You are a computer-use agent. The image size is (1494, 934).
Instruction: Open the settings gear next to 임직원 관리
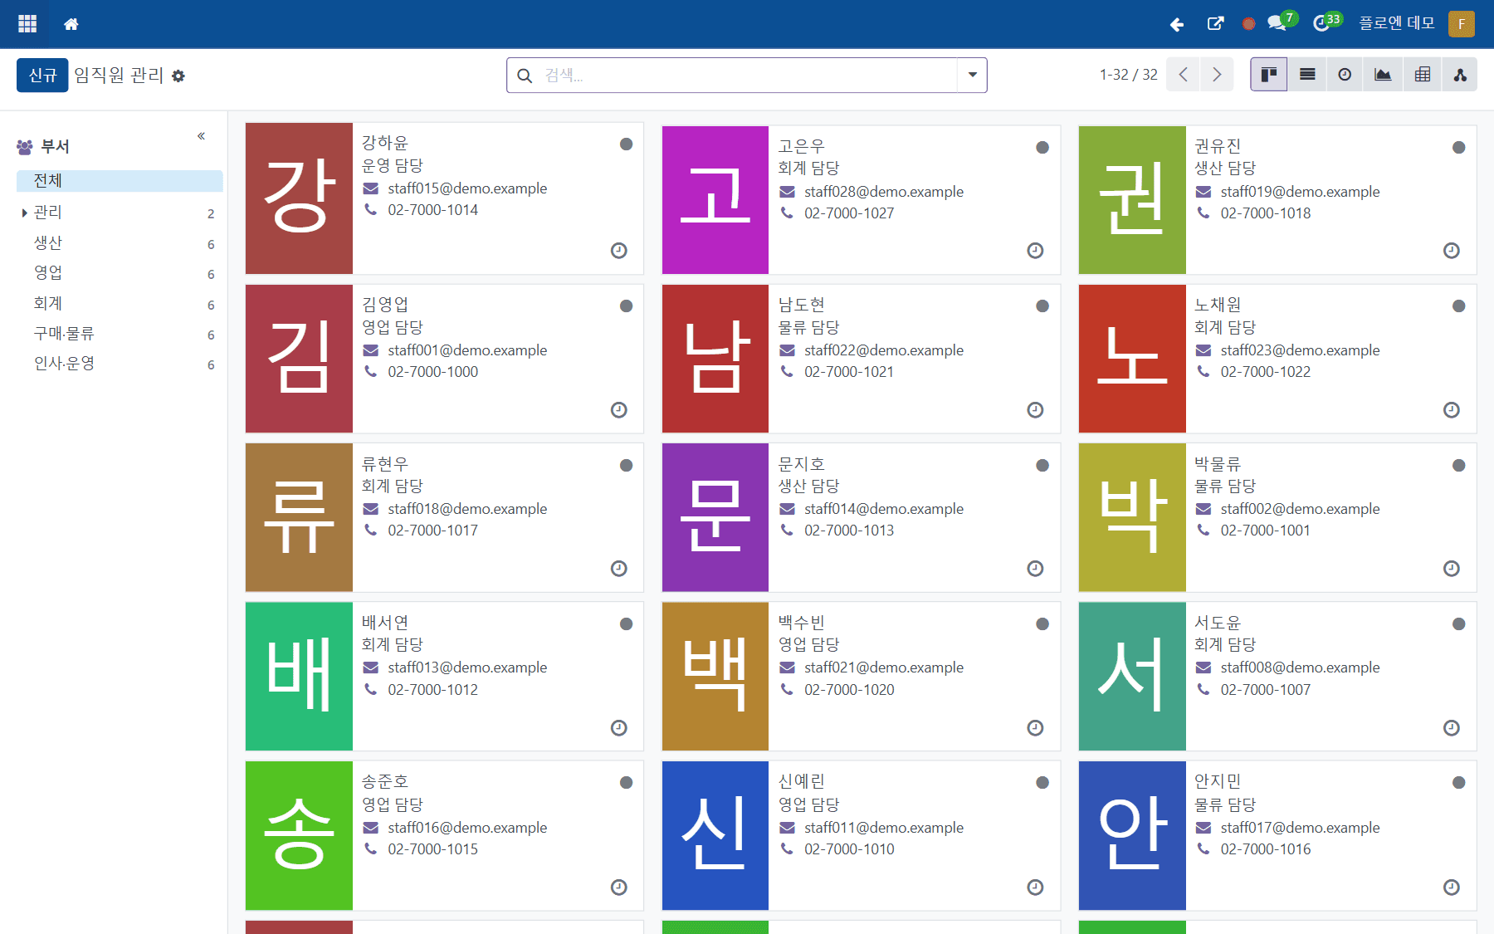coord(178,76)
